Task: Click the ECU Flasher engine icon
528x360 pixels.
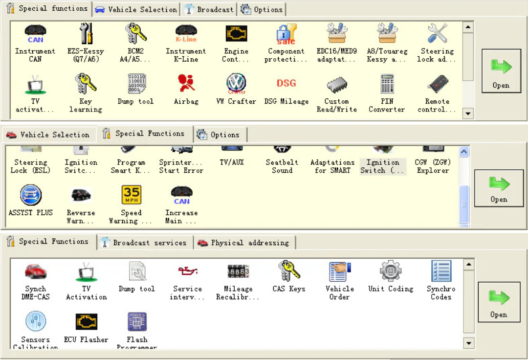Action: [86, 322]
